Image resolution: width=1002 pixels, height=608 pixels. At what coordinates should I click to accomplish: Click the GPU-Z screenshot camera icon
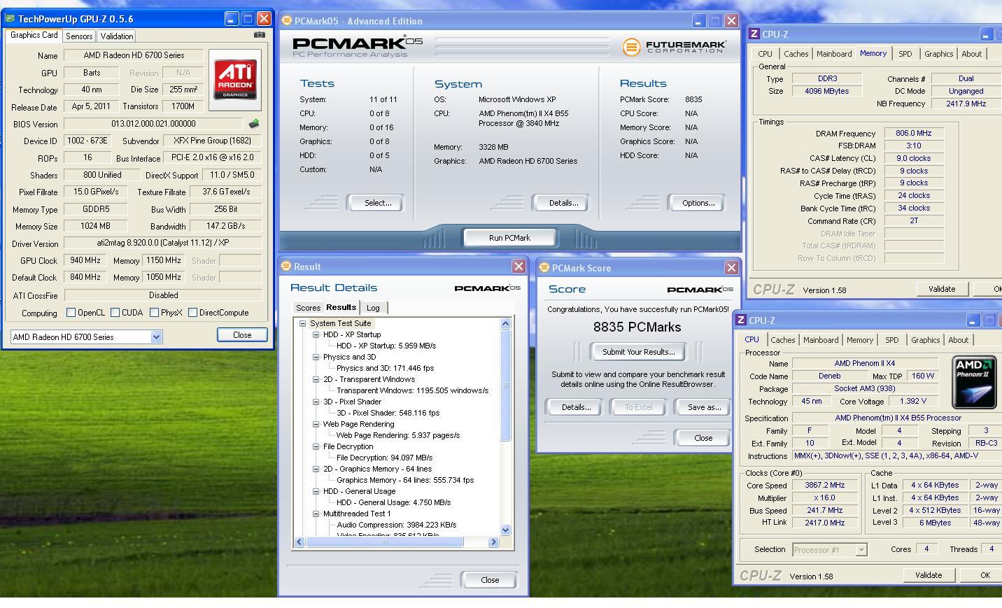(x=260, y=34)
